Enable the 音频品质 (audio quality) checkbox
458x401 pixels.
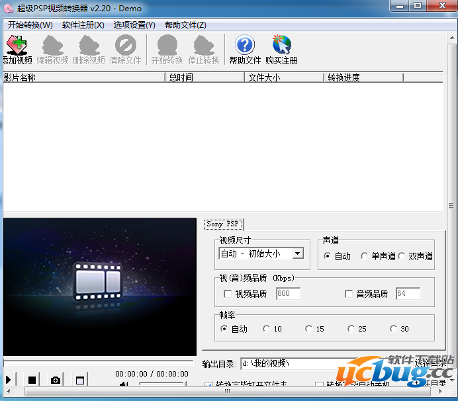[349, 294]
